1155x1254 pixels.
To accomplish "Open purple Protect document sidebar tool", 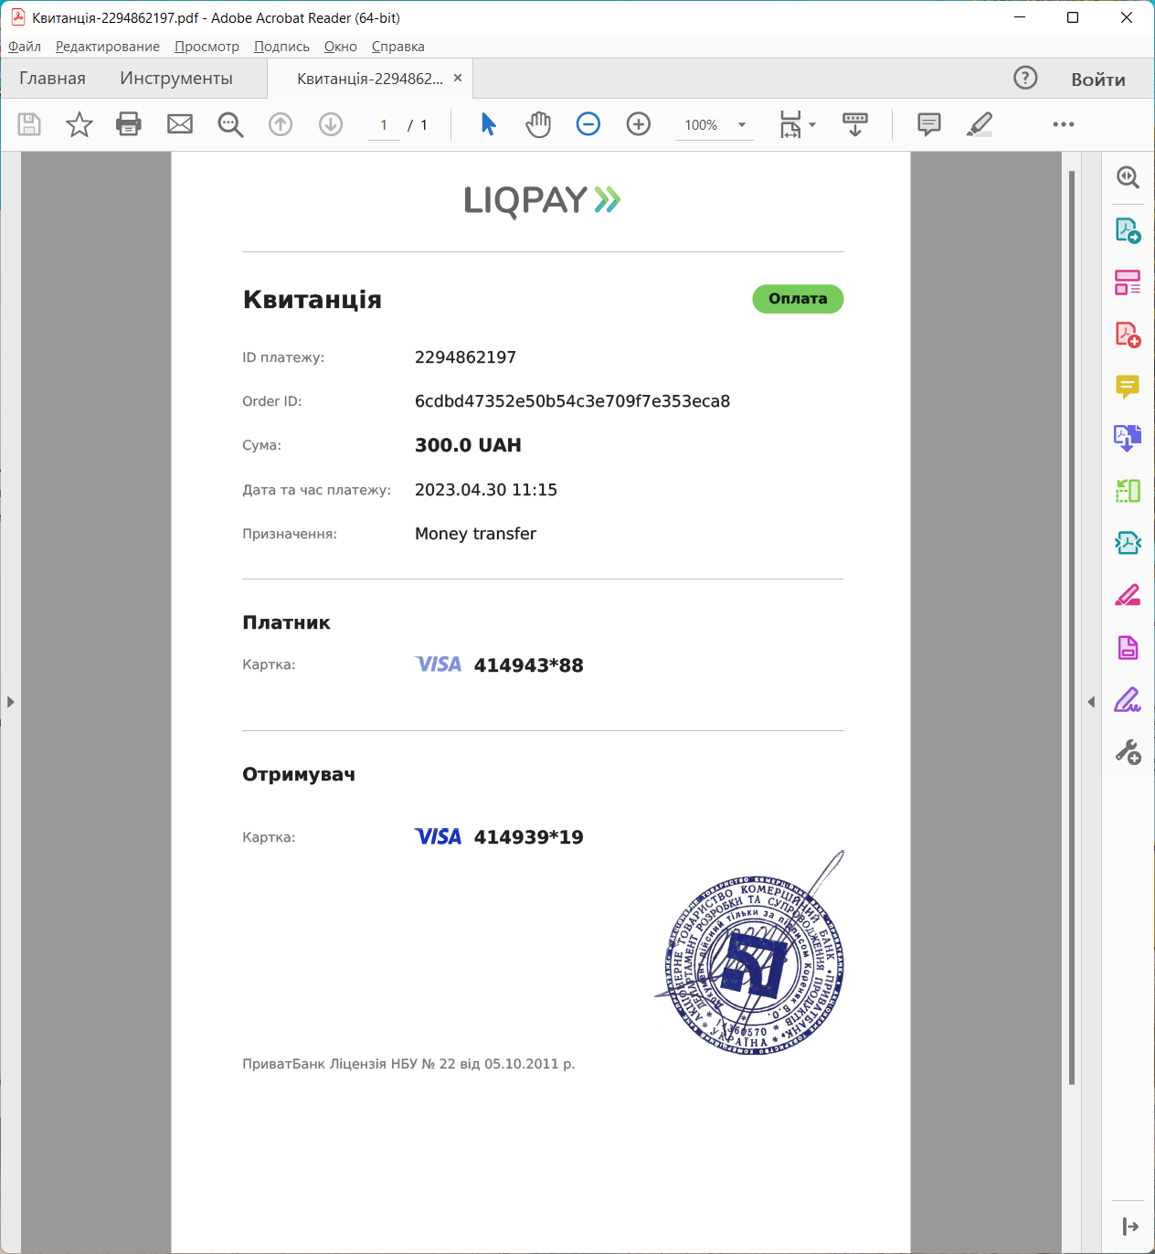I will point(1128,648).
